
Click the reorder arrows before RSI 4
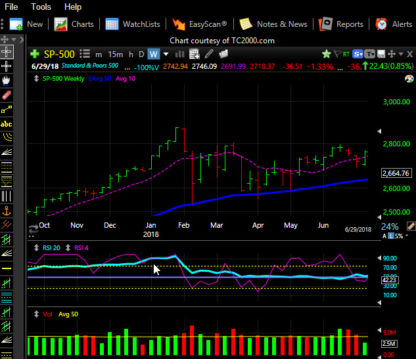(x=68, y=247)
